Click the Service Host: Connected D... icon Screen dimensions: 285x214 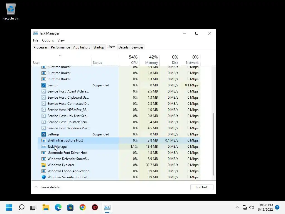pos(44,104)
